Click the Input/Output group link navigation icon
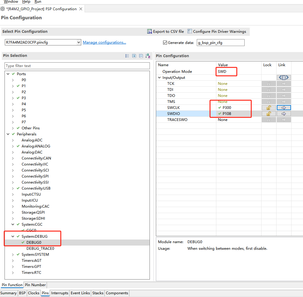This screenshot has width=303, height=297. [x=284, y=78]
